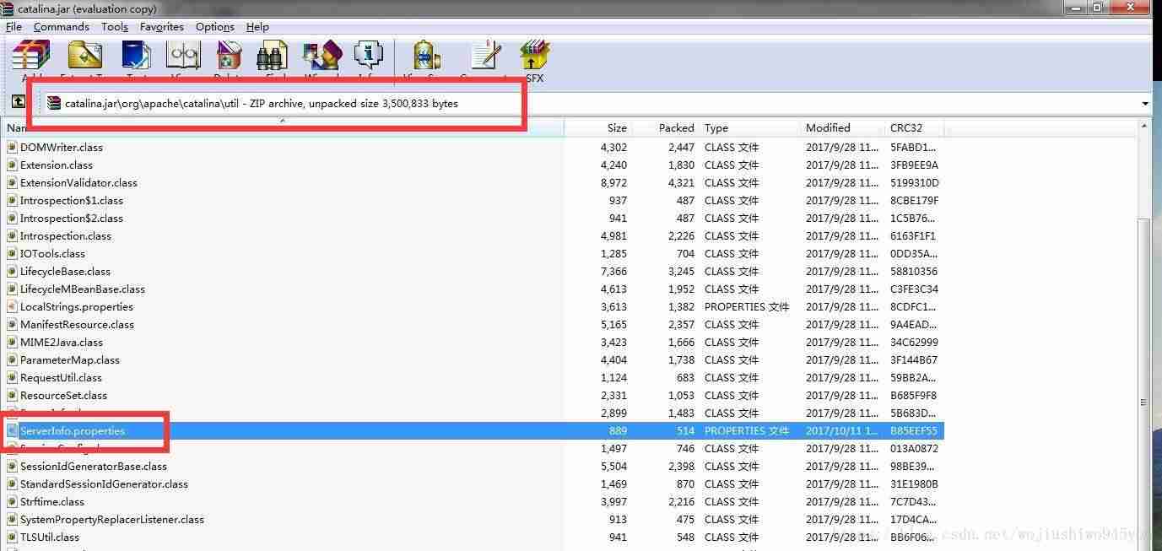Click the Find binoculars toolbar icon
Screen dimensions: 1162x551
(x=273, y=57)
